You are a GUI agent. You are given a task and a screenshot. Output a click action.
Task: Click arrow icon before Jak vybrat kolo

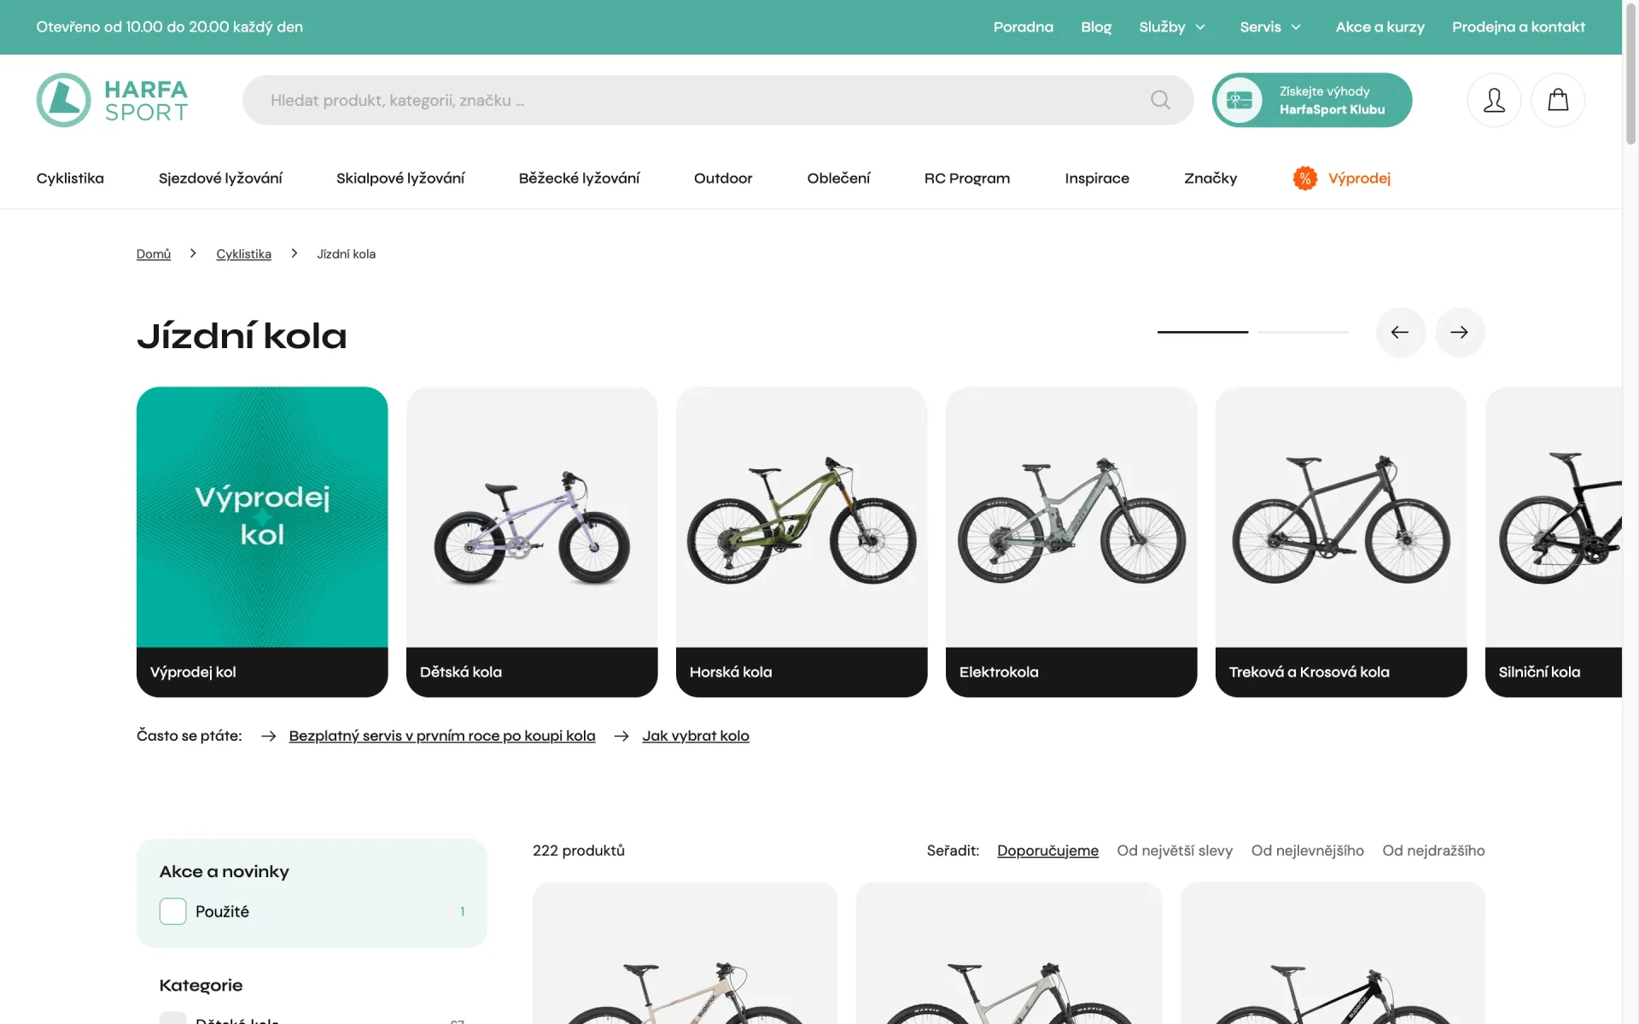tap(621, 736)
